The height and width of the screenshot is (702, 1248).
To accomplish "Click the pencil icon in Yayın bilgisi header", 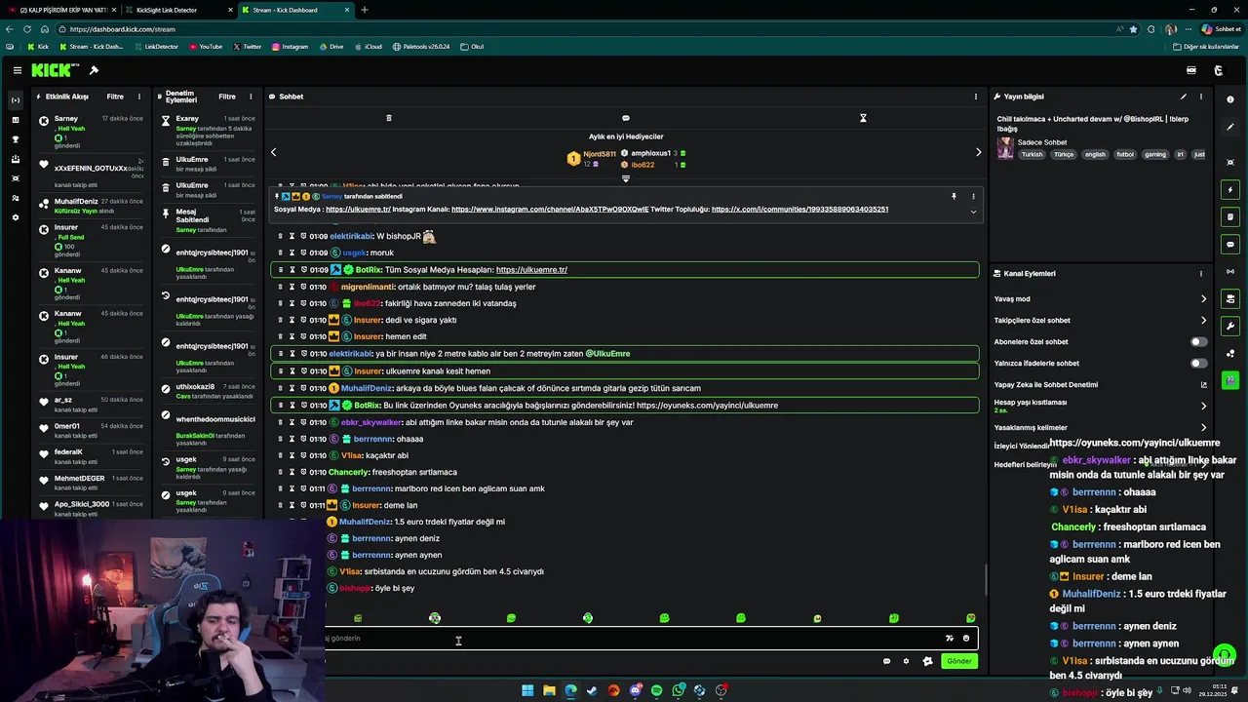I will click(1184, 97).
